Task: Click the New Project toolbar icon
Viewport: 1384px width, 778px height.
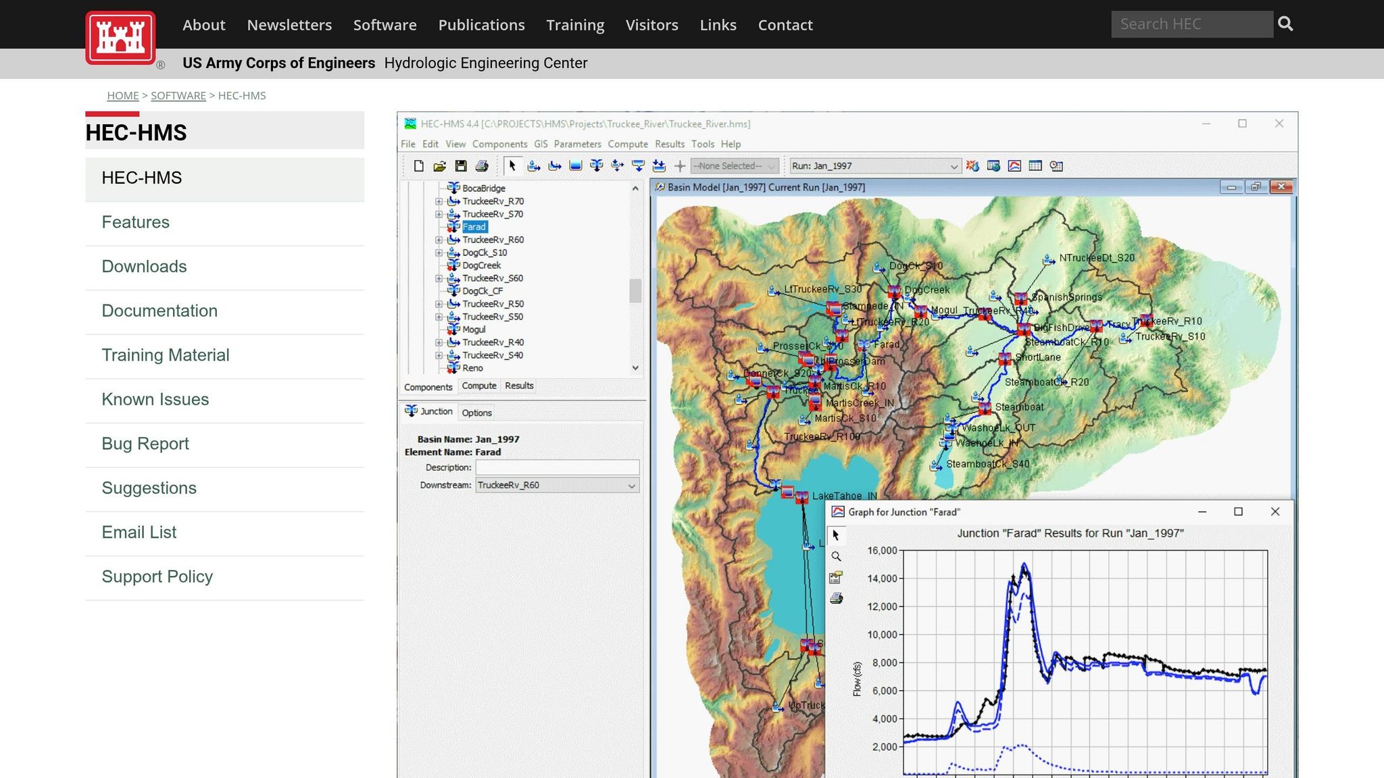Action: pyautogui.click(x=419, y=166)
